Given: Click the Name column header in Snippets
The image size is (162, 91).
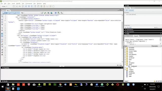Looking at the screenshot, I should click(x=138, y=46).
